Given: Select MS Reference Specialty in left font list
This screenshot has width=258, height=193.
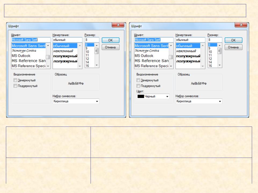Looking at the screenshot, I should click(x=29, y=66).
